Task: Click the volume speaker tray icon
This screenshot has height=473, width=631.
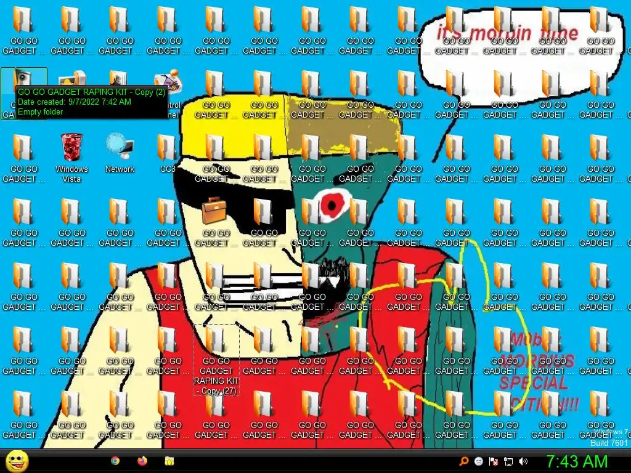Action: (523, 461)
